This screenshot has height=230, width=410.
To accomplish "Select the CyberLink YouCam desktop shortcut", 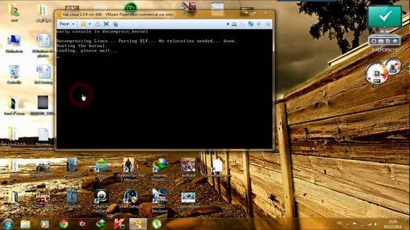I will click(101, 200).
